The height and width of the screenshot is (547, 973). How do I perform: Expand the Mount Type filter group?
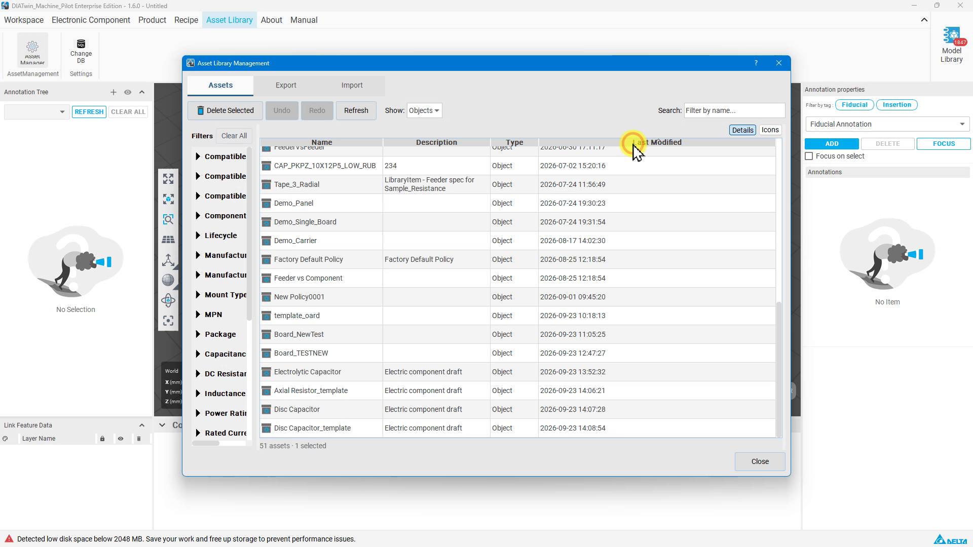point(198,295)
